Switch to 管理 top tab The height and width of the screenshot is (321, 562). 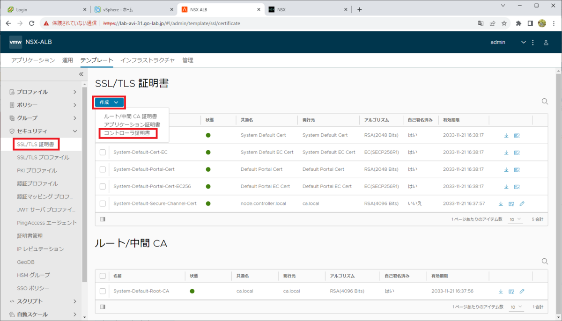(187, 60)
